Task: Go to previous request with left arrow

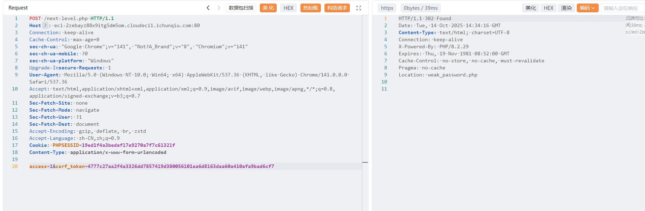Action: pyautogui.click(x=208, y=8)
